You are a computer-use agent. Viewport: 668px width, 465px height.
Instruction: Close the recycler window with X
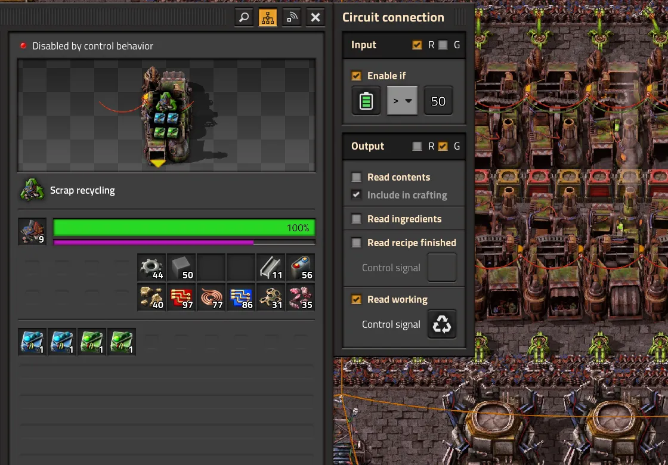coord(316,17)
